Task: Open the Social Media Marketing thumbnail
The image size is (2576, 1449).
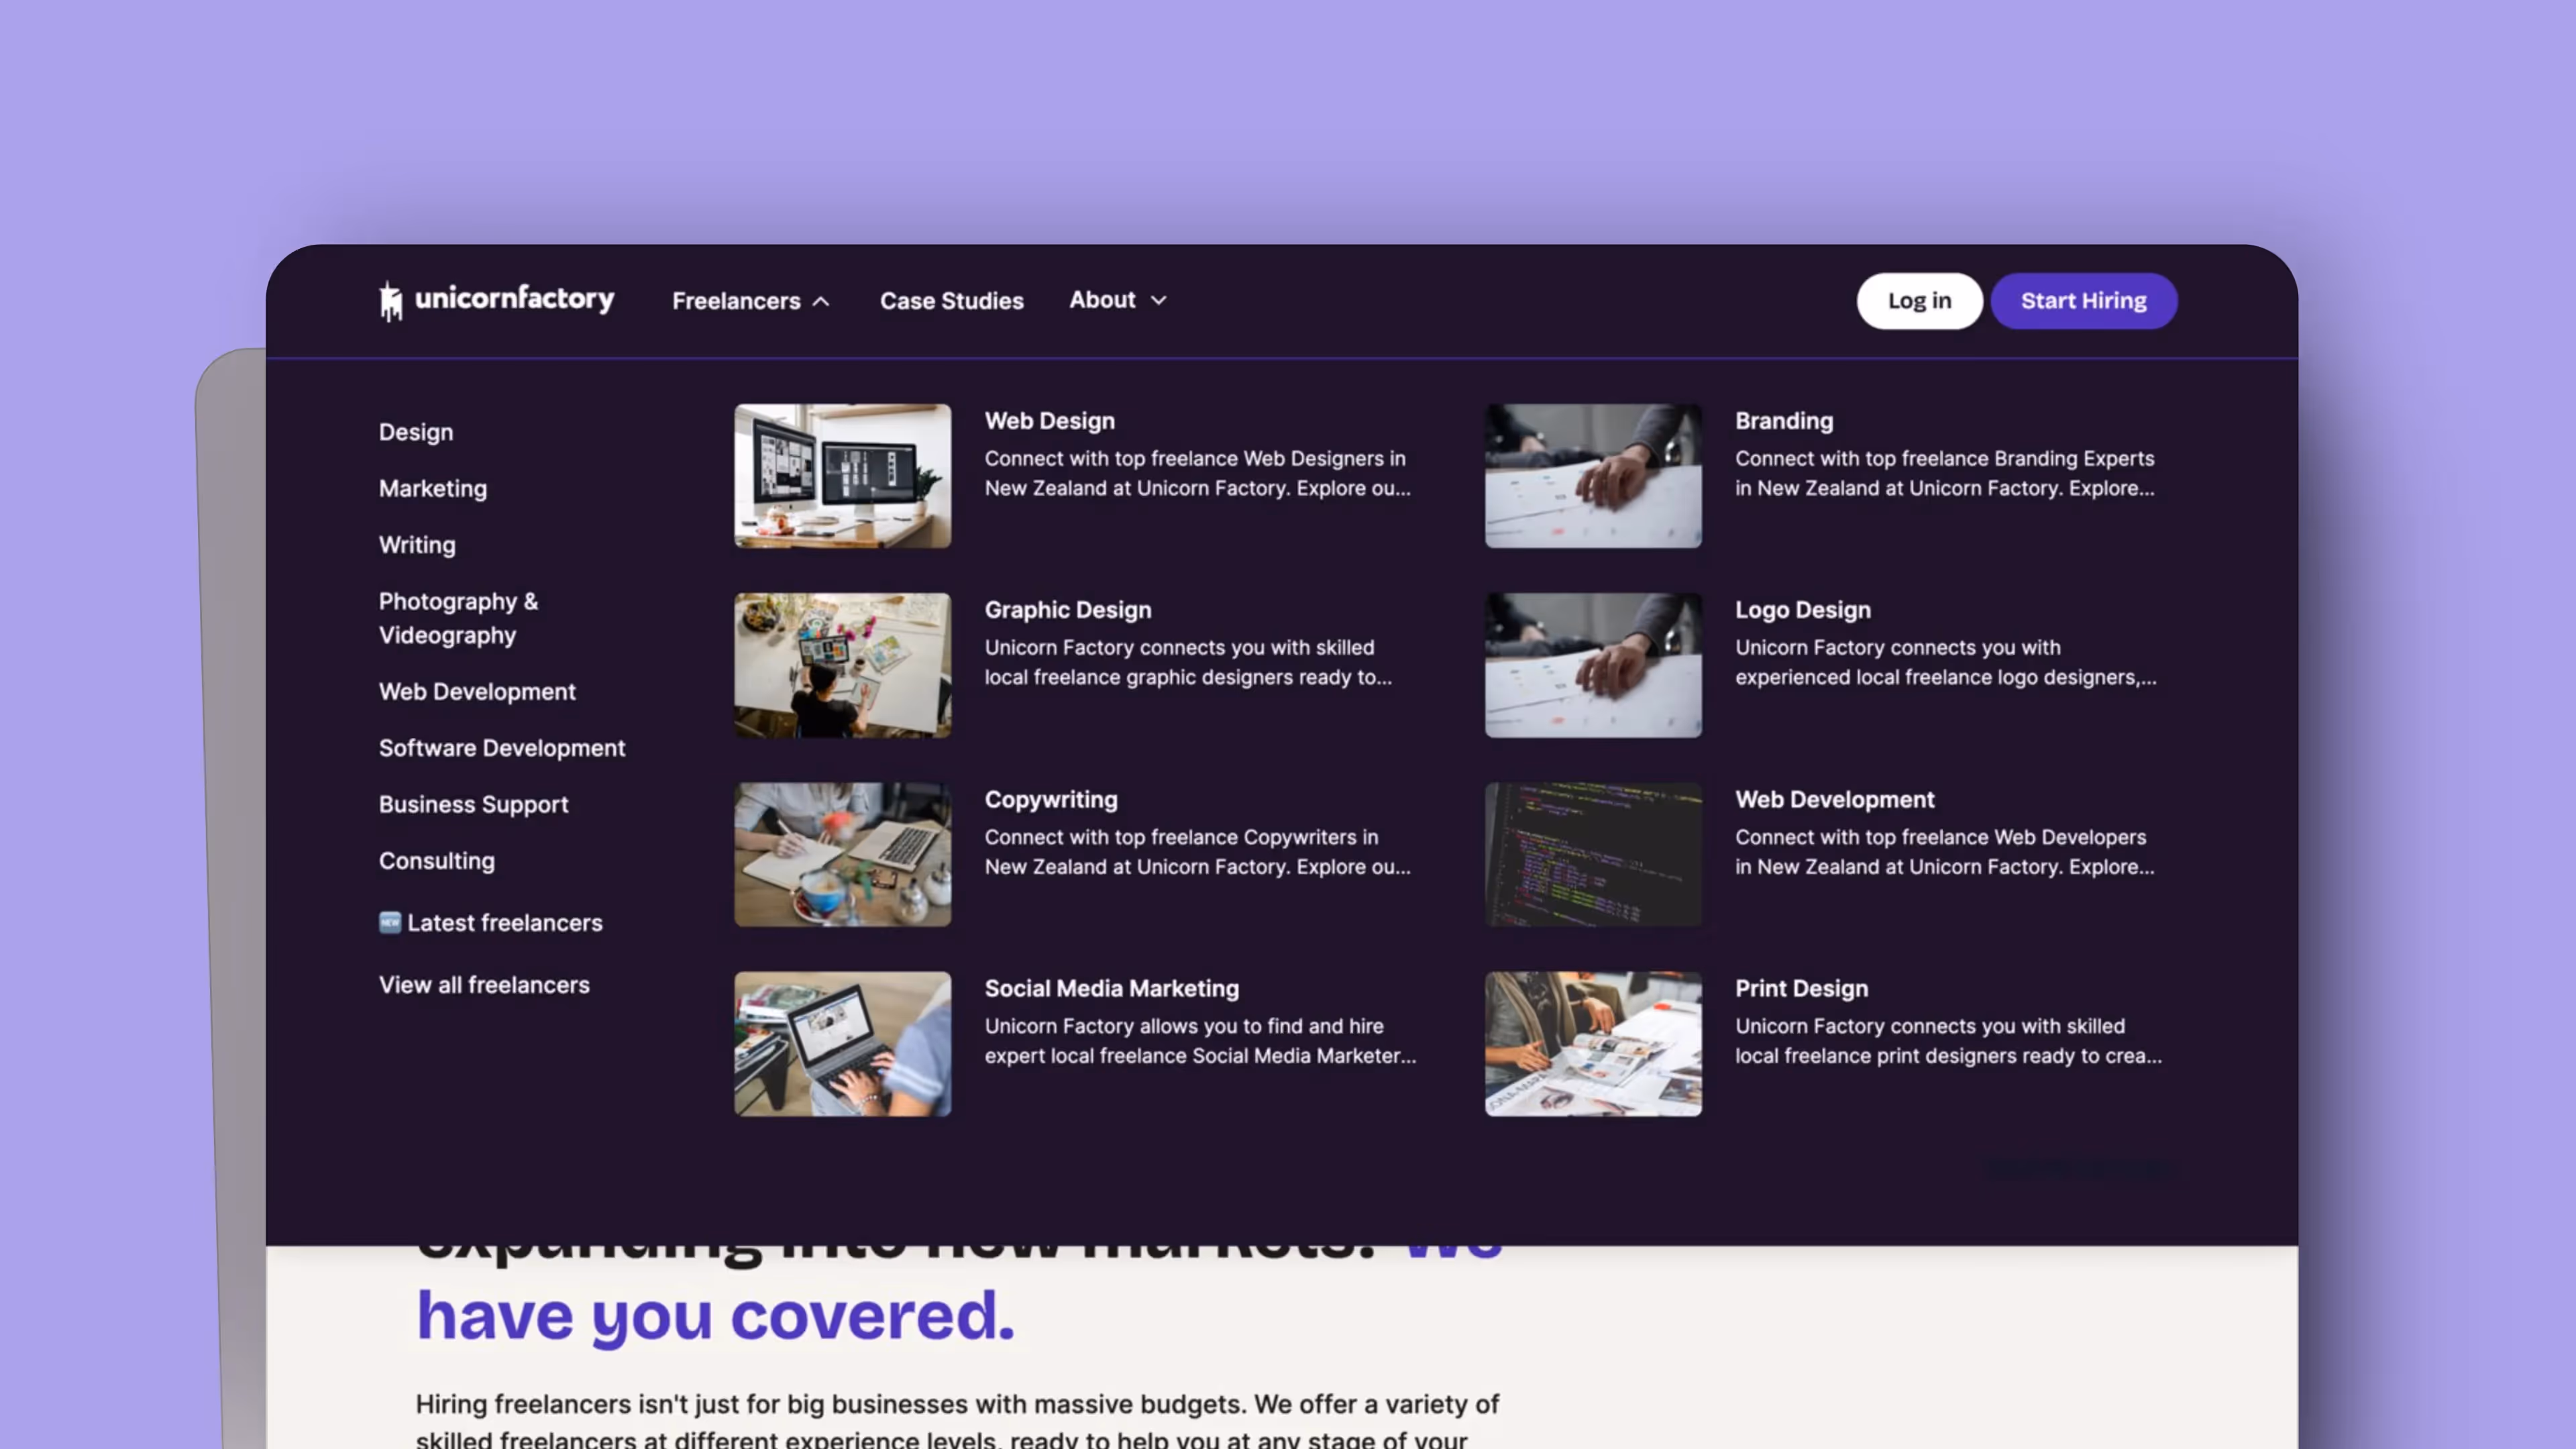Action: point(842,1043)
